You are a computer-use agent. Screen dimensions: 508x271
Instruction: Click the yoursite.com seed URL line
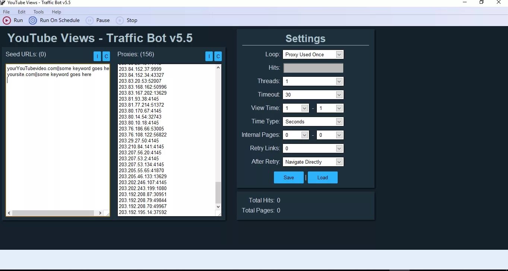(49, 74)
